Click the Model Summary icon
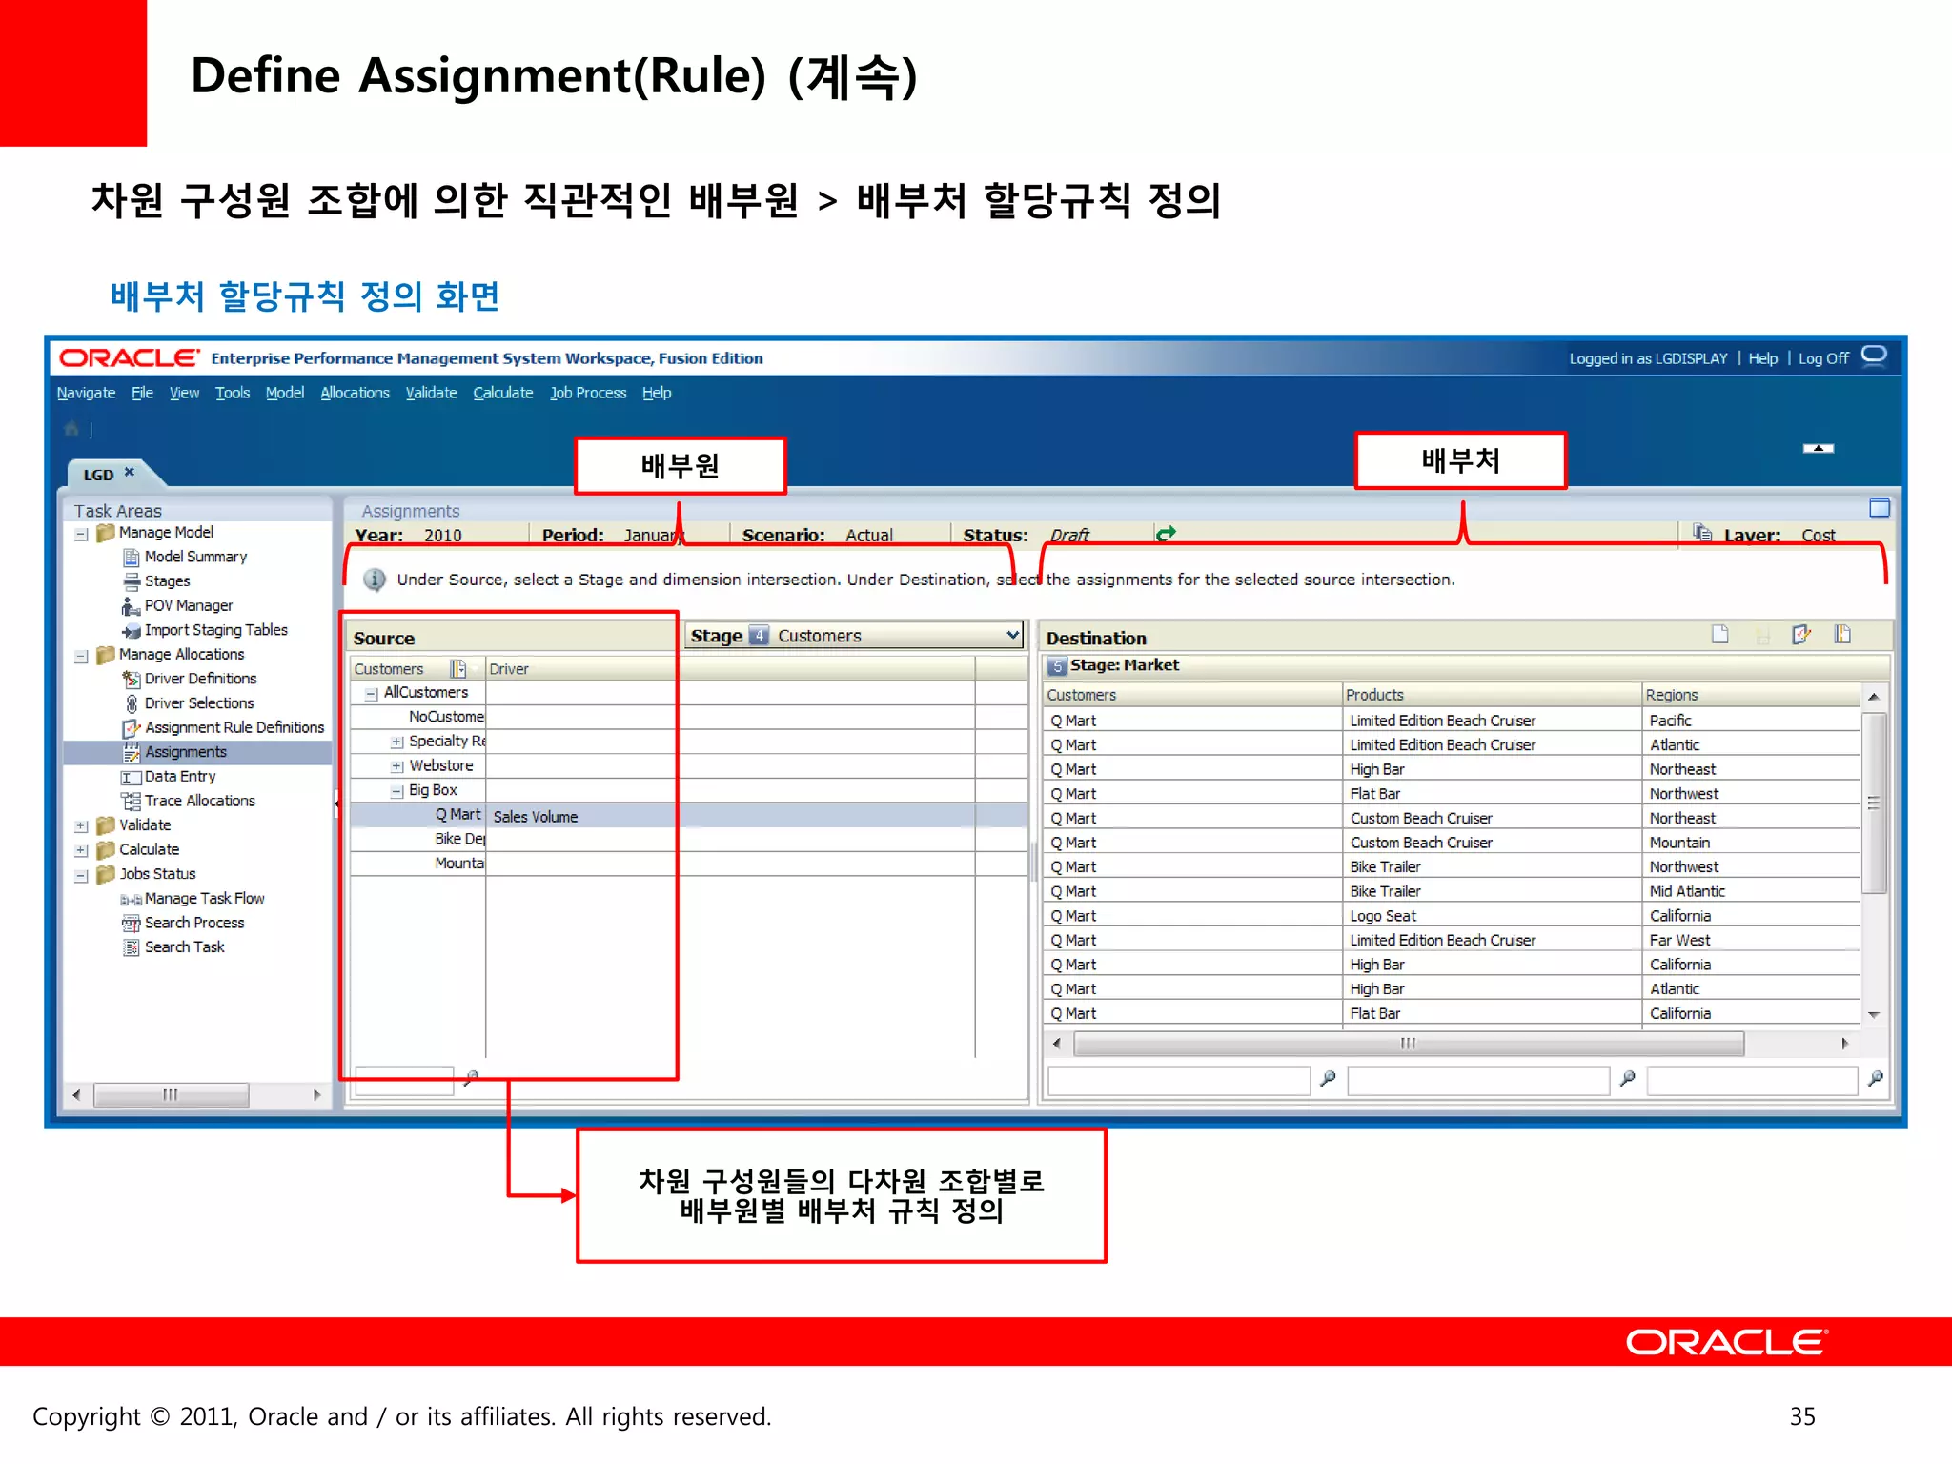The width and height of the screenshot is (1952, 1464). tap(132, 558)
